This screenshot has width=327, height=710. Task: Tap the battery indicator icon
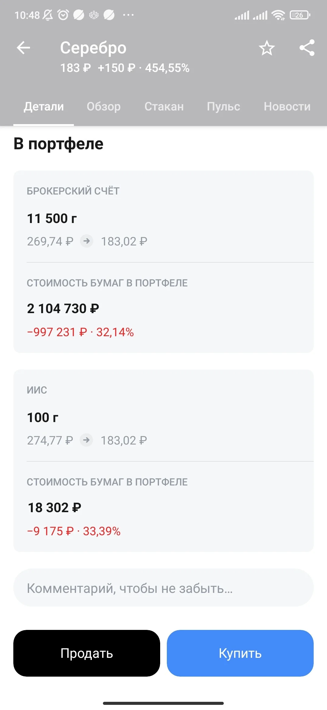(300, 15)
